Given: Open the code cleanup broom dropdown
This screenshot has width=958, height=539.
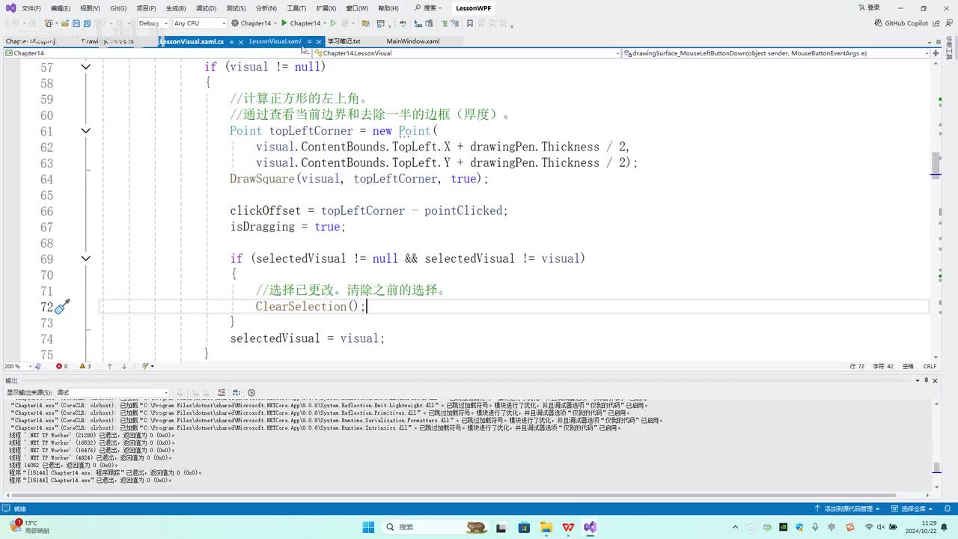Looking at the screenshot, I should coord(148,366).
